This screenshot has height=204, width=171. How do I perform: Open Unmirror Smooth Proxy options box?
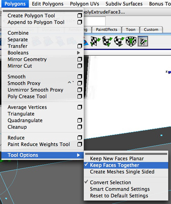tap(80, 90)
